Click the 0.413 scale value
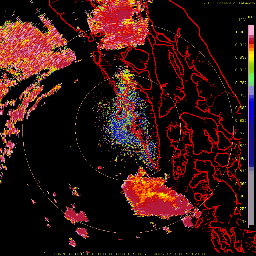Screen dimensions: 256x256 241,171
